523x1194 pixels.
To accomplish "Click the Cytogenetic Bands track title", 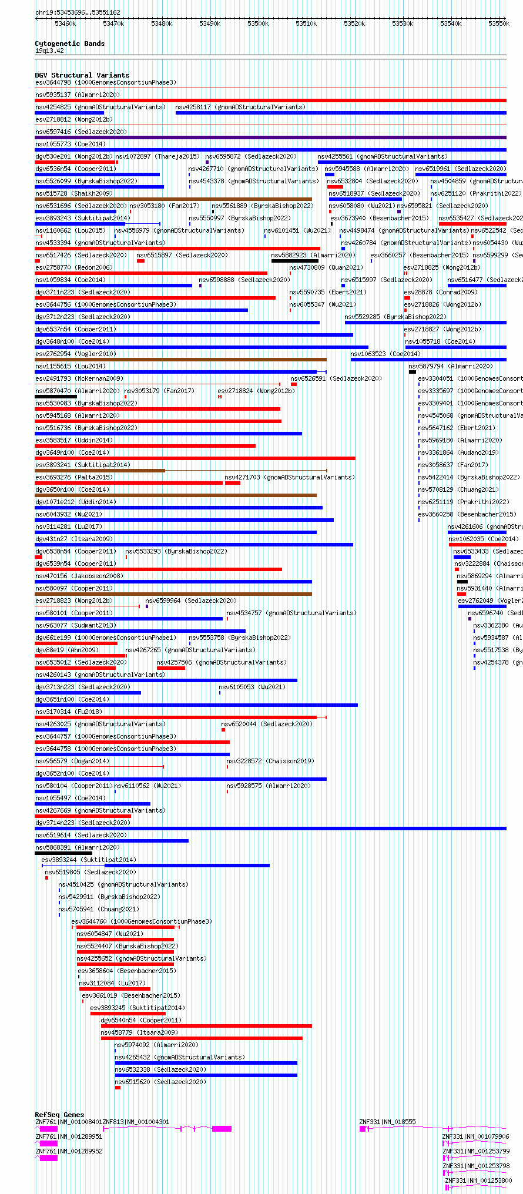I will coord(69,43).
